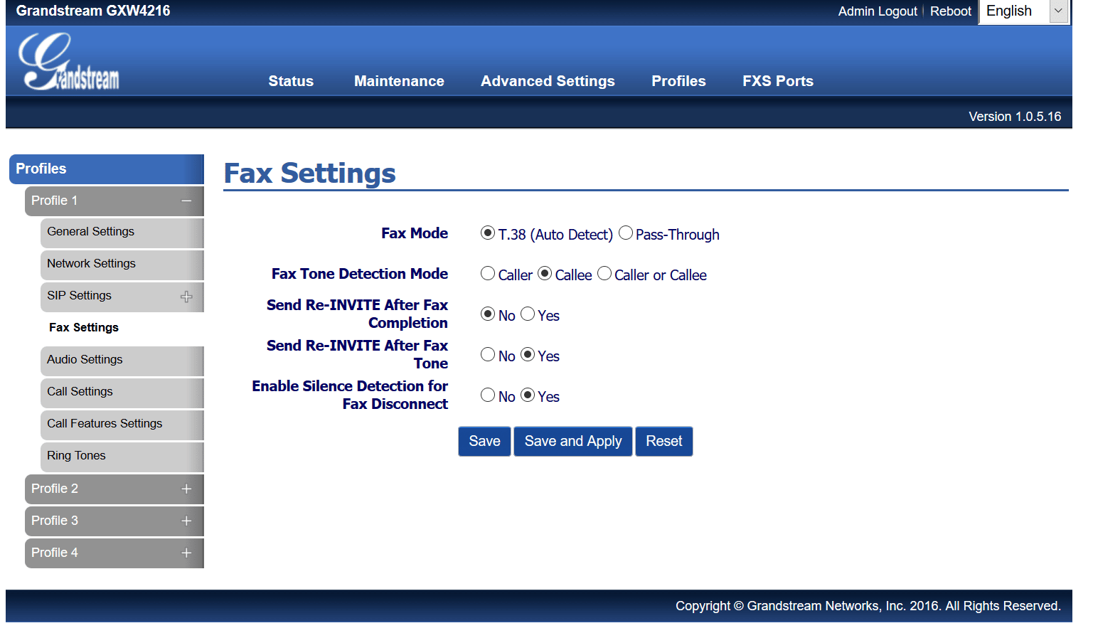Click the Version 1.0.5.16 text

tap(1015, 117)
